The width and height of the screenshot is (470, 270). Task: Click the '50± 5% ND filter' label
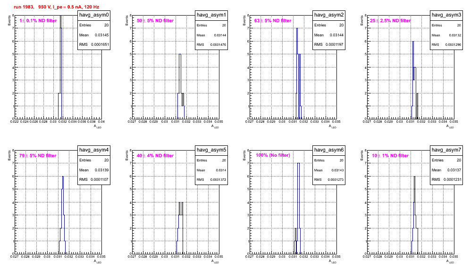(155, 21)
